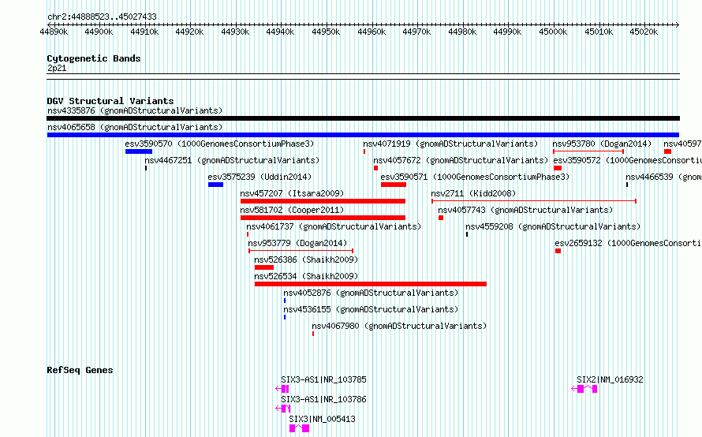Open SIX3-AS1|NR_103786 gene label

click(x=323, y=399)
